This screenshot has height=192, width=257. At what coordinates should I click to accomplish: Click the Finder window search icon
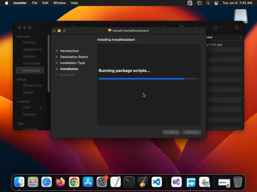click(237, 27)
